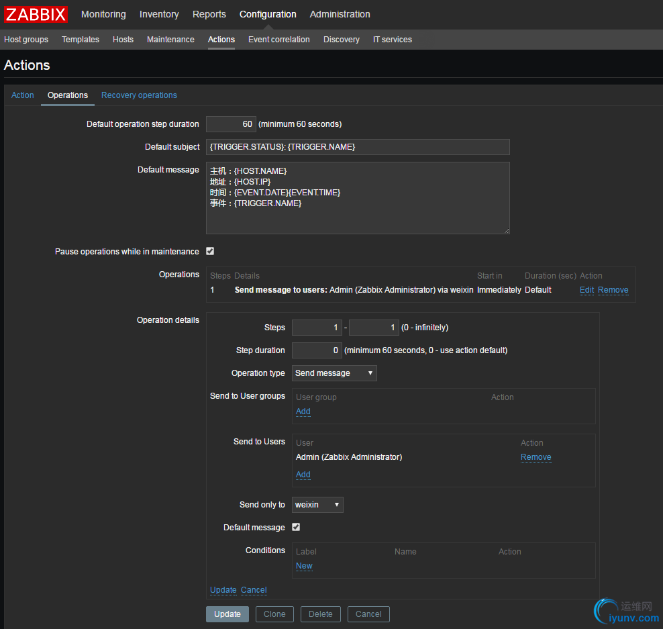Click the Steps to field
This screenshot has width=663, height=629.
coord(374,328)
